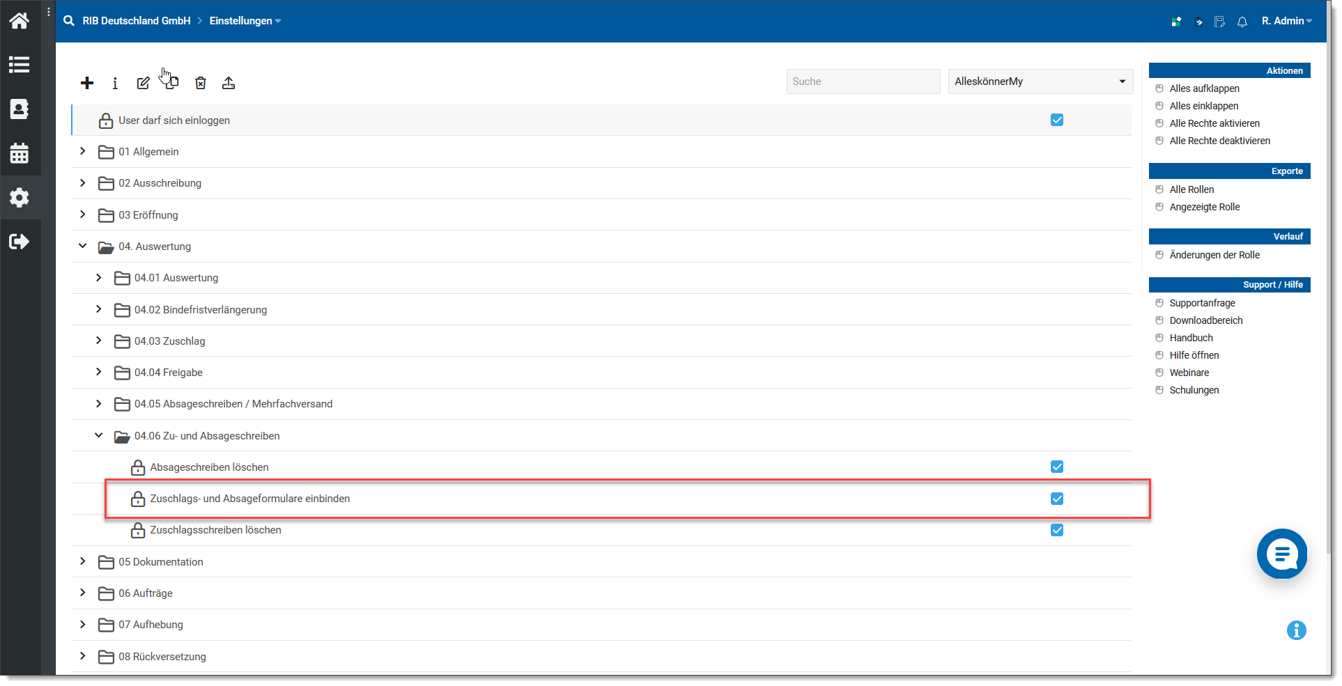
Task: Edit the role with the pencil icon
Action: click(143, 83)
